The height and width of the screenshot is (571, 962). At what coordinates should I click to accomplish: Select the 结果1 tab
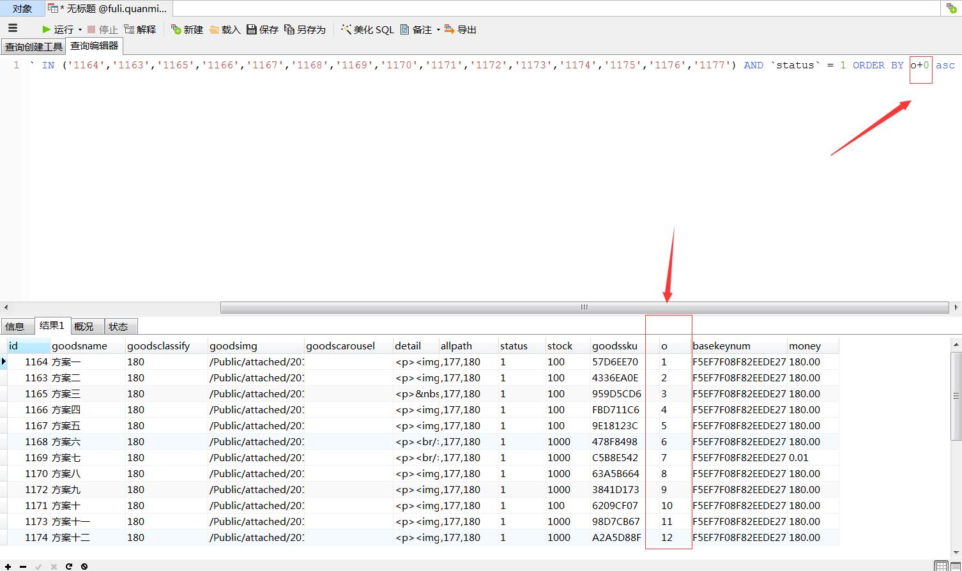[x=52, y=326]
